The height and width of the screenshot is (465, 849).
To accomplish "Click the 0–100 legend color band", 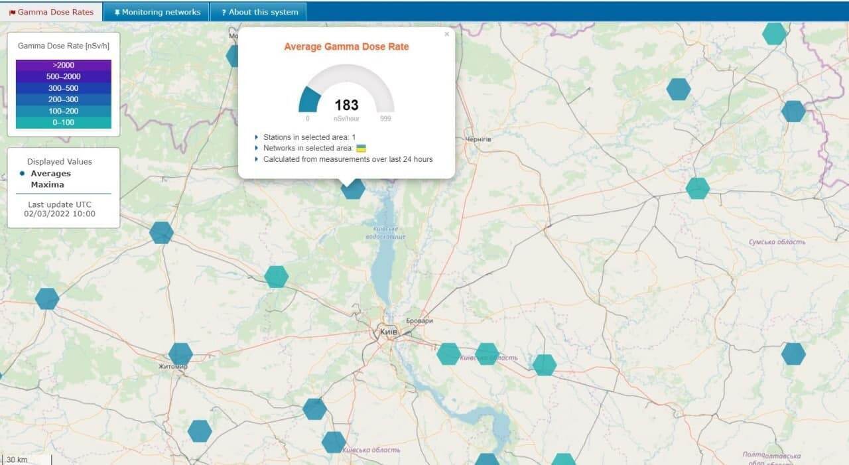I will pos(64,123).
